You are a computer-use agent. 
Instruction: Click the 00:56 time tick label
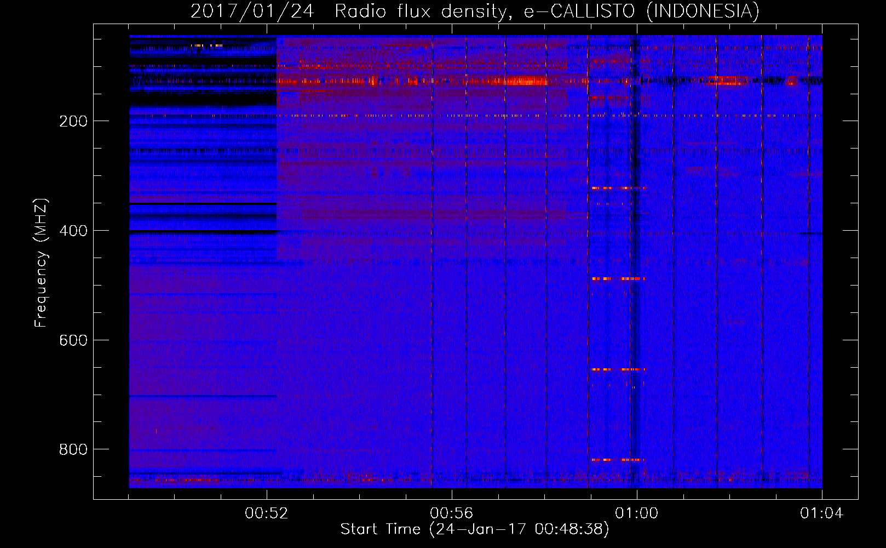pyautogui.click(x=452, y=513)
